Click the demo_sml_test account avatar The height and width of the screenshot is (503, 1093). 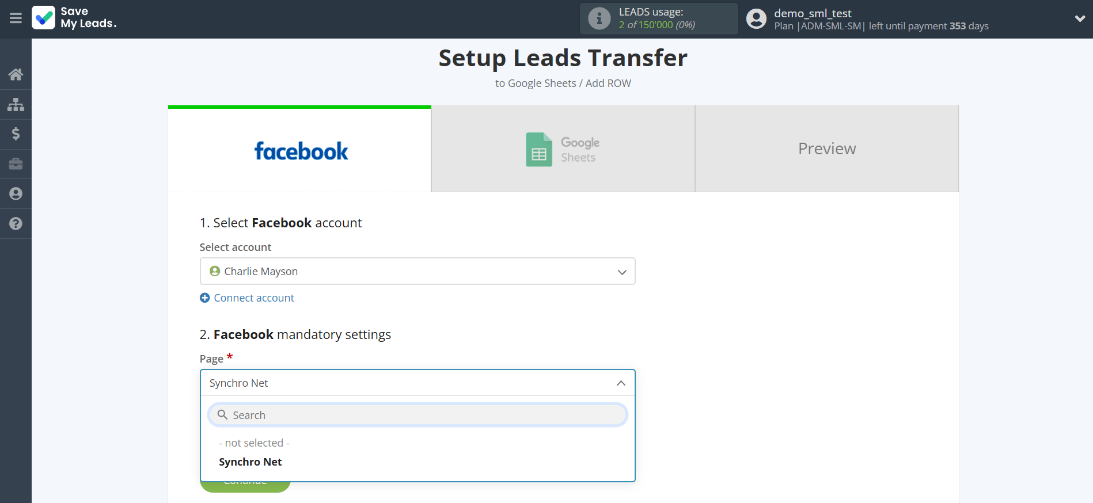pyautogui.click(x=756, y=19)
